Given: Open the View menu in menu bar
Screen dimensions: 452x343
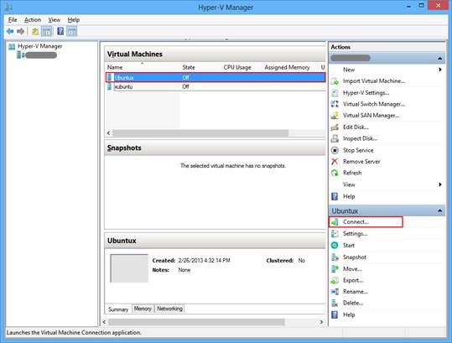Looking at the screenshot, I should (55, 20).
